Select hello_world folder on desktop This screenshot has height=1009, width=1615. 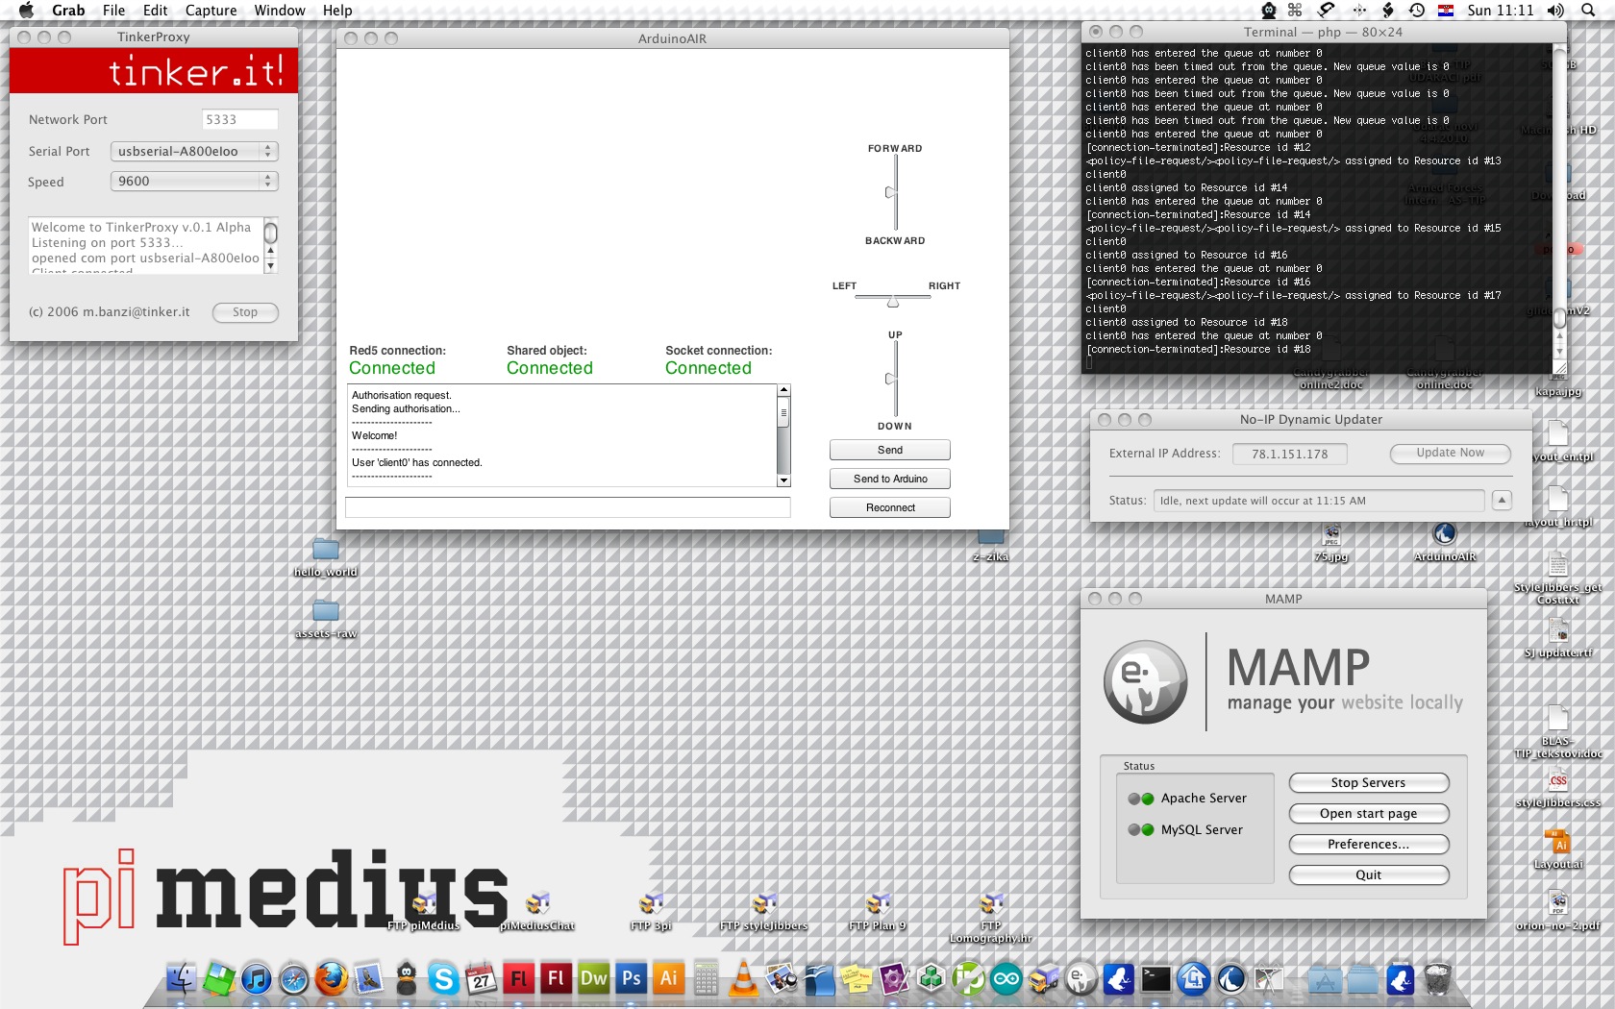tap(326, 557)
